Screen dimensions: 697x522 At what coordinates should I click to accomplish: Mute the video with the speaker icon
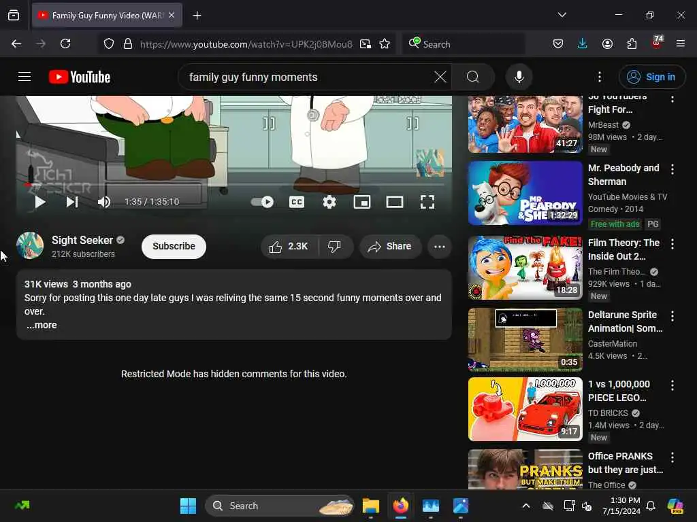point(104,202)
